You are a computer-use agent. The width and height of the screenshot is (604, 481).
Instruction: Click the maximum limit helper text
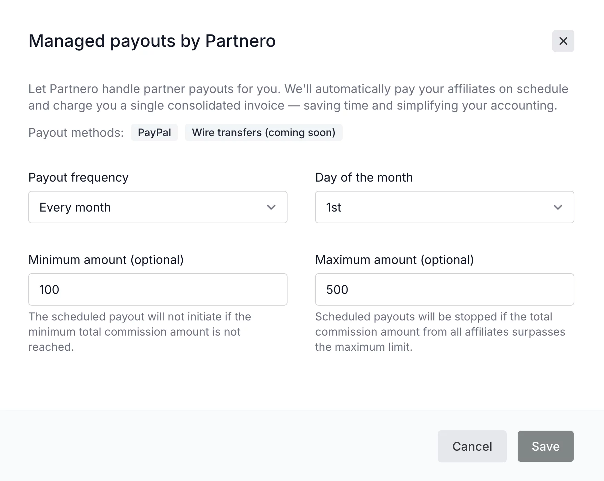(440, 332)
